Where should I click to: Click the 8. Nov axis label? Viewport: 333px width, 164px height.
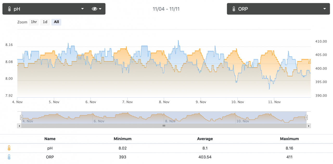click(x=164, y=102)
